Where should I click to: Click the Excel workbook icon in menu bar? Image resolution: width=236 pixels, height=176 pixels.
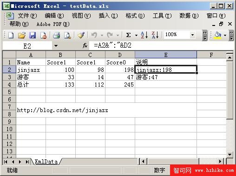coord(10,16)
